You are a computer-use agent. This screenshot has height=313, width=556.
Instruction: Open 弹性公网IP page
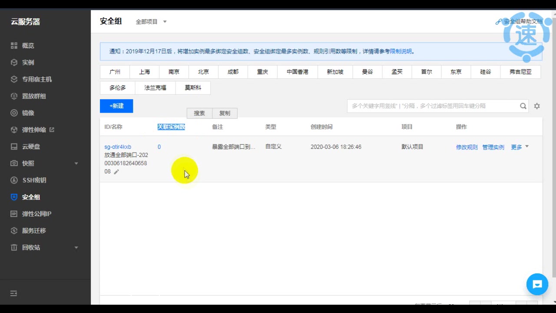coord(36,214)
